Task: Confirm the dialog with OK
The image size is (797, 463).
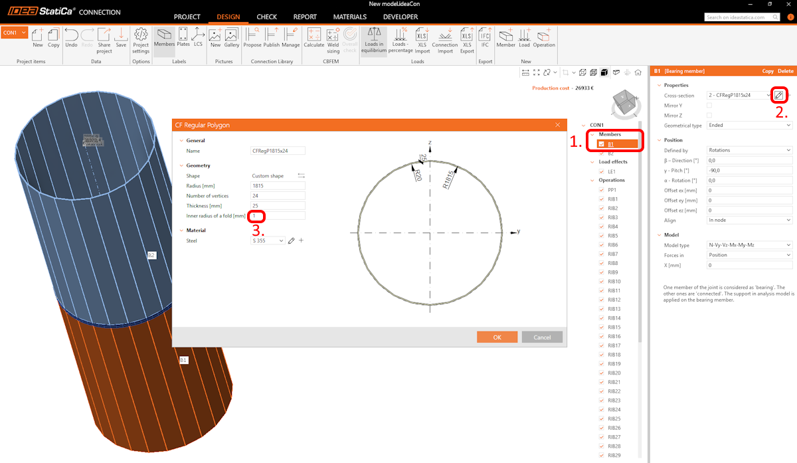Action: [x=497, y=337]
